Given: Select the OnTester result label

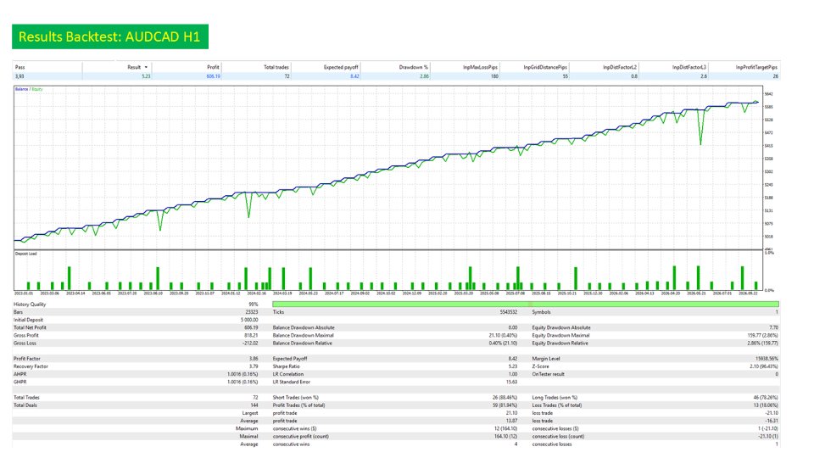Looking at the screenshot, I should click(549, 374).
